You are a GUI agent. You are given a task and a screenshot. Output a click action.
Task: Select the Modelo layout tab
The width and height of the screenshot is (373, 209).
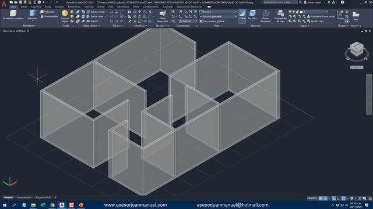pos(9,197)
